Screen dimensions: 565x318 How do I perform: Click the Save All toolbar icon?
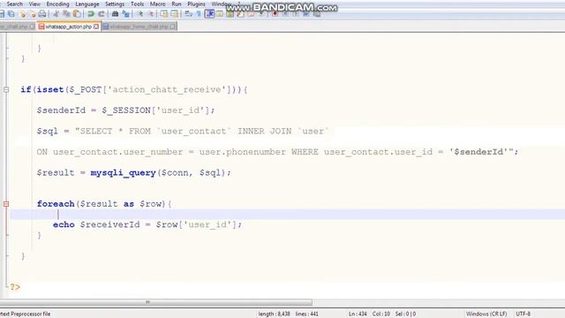pos(11,14)
